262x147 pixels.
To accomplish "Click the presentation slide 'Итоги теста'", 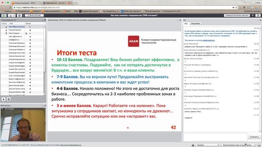I will [x=114, y=81].
